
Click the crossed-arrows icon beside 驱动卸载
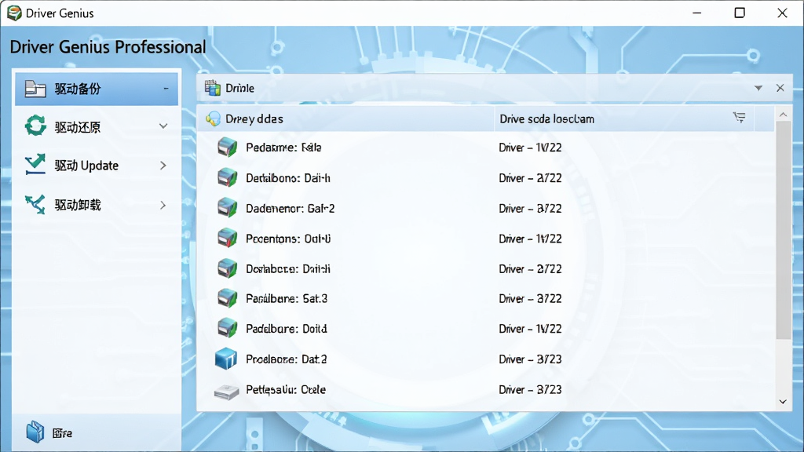pos(35,205)
